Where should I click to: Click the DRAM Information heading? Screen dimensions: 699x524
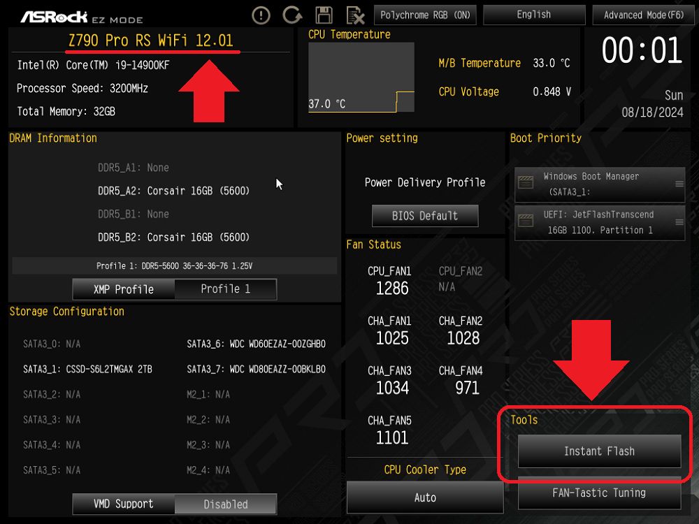53,138
